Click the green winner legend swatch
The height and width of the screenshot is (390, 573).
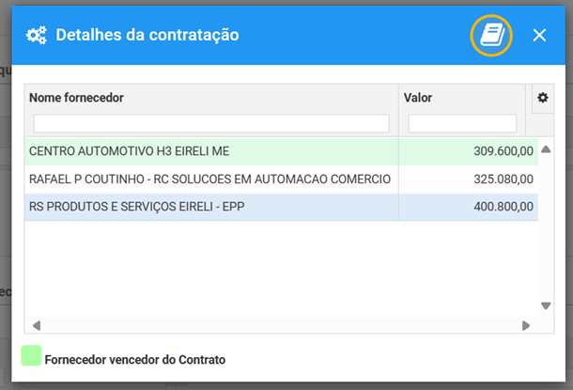point(31,355)
